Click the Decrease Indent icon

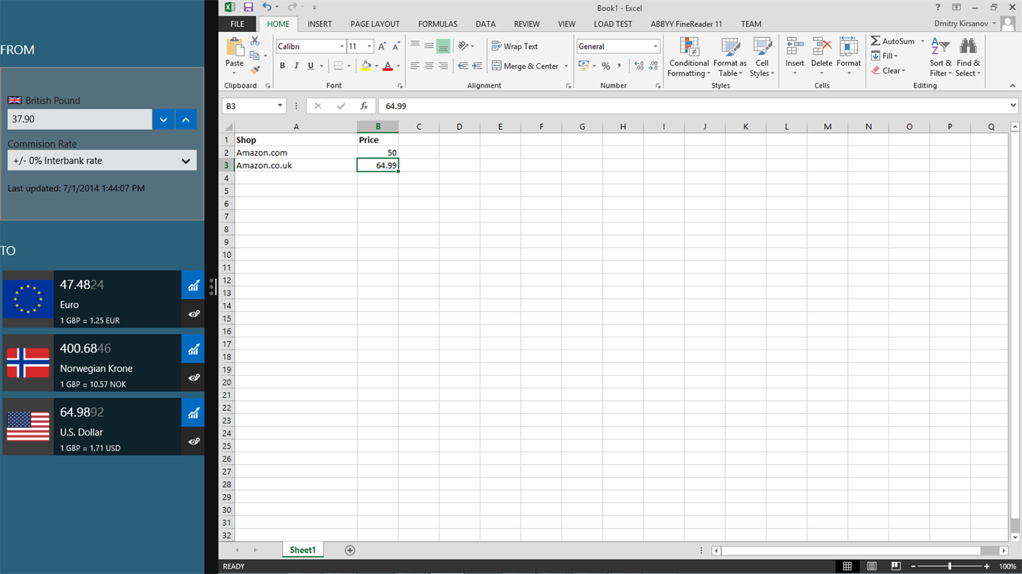coord(463,66)
